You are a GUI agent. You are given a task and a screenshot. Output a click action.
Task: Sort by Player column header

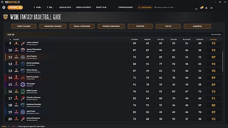(x=16, y=40)
